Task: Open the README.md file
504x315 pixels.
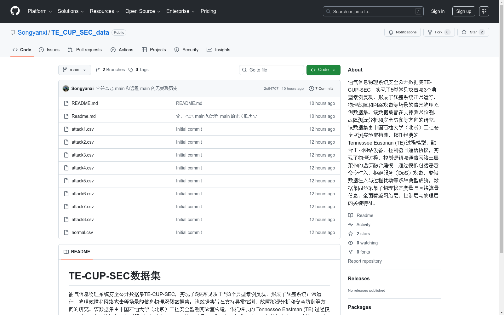Action: tap(85, 103)
